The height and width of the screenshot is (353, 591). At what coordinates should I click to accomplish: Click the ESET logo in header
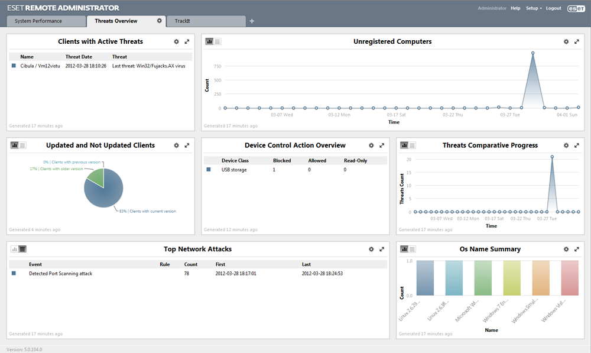576,9
